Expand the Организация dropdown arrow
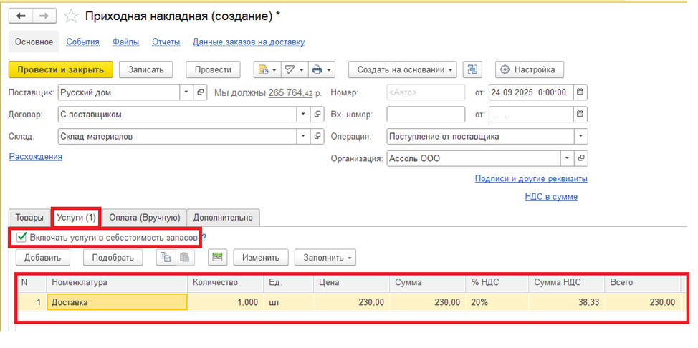 pyautogui.click(x=567, y=158)
